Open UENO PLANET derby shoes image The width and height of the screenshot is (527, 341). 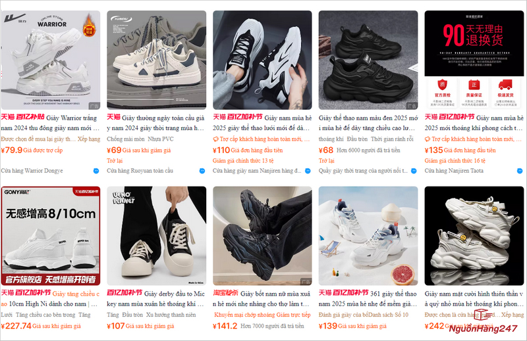(x=156, y=236)
